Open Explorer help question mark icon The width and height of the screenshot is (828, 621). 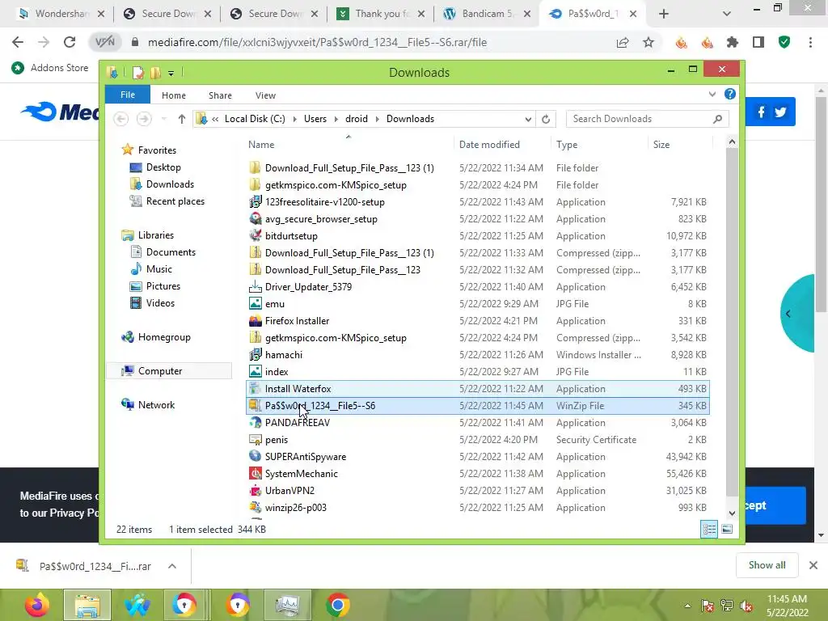pyautogui.click(x=730, y=94)
